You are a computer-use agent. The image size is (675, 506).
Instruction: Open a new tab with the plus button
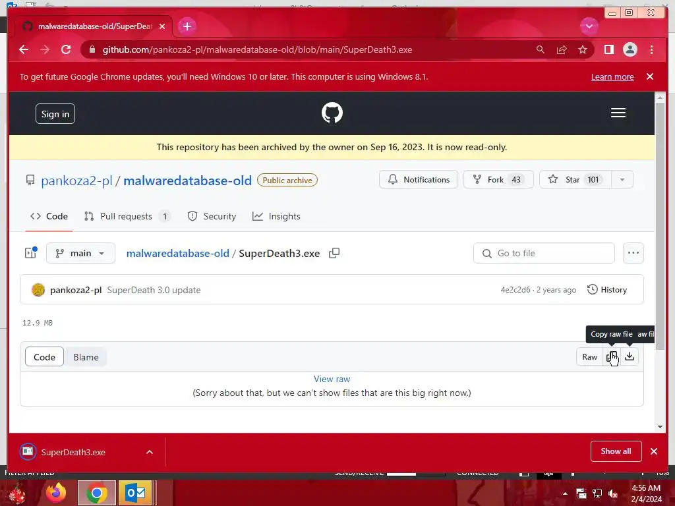point(187,26)
